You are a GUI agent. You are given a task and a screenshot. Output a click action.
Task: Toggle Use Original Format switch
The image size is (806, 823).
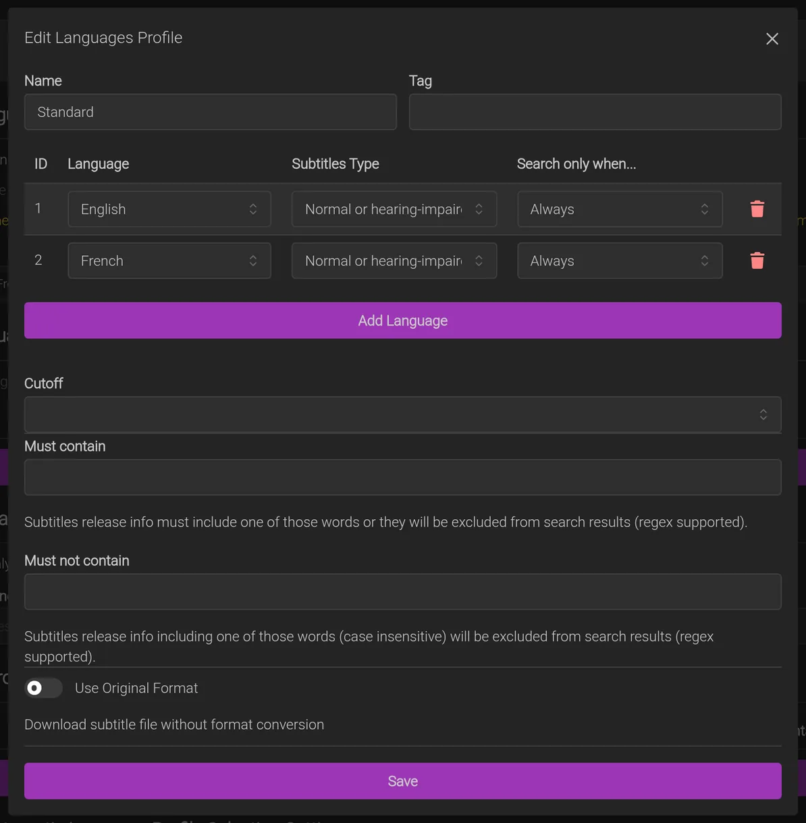43,688
